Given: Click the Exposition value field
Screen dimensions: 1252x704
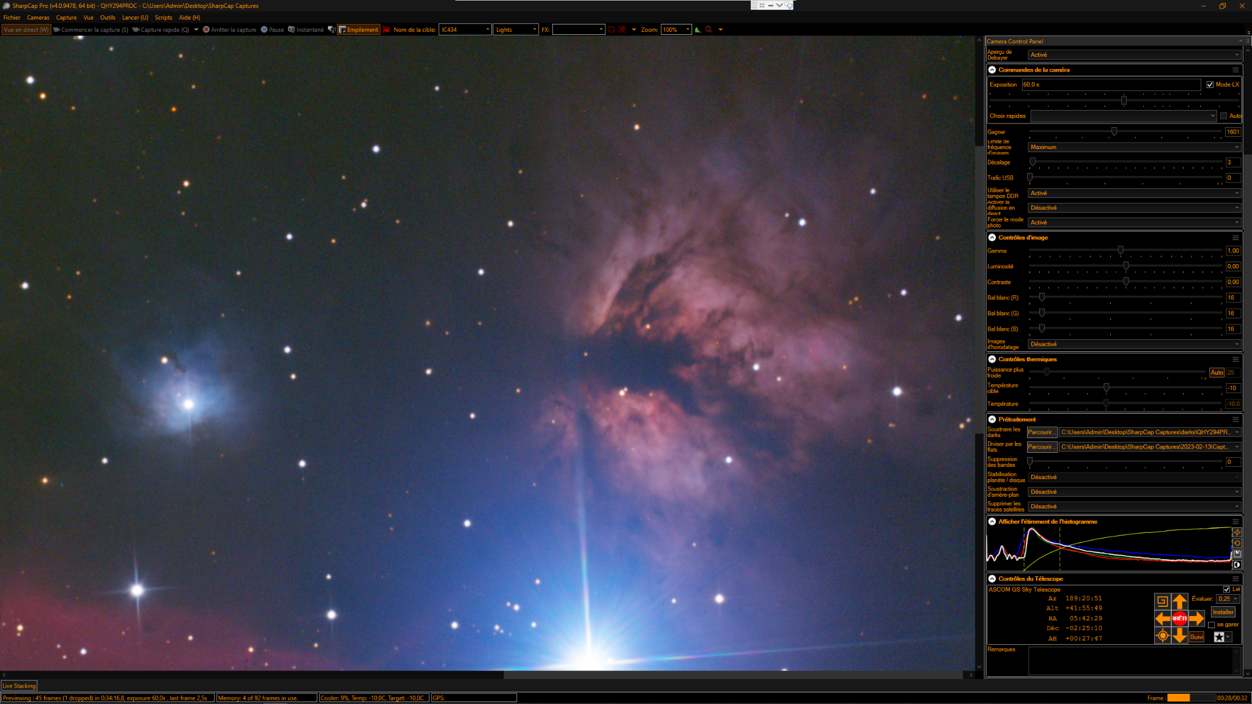Looking at the screenshot, I should (x=1111, y=85).
